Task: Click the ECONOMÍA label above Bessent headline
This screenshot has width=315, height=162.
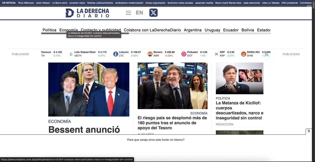Action: tap(60, 121)
